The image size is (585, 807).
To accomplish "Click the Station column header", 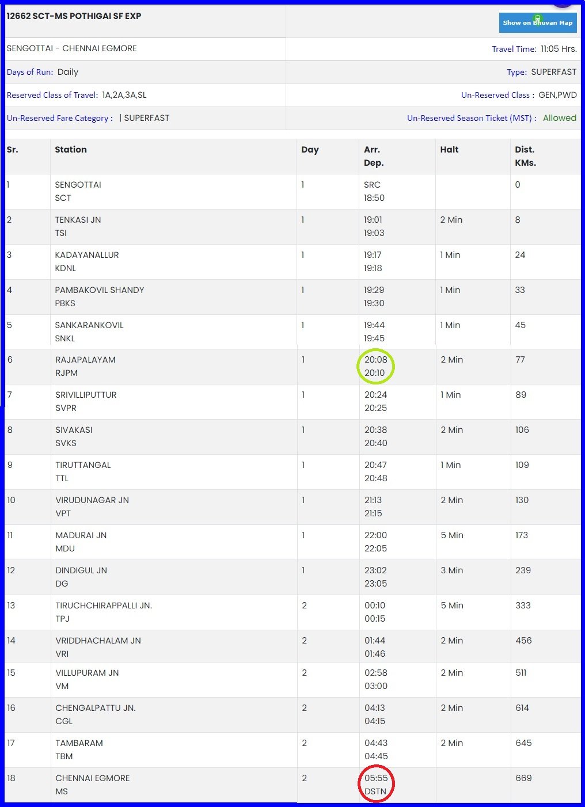I will pyautogui.click(x=71, y=150).
